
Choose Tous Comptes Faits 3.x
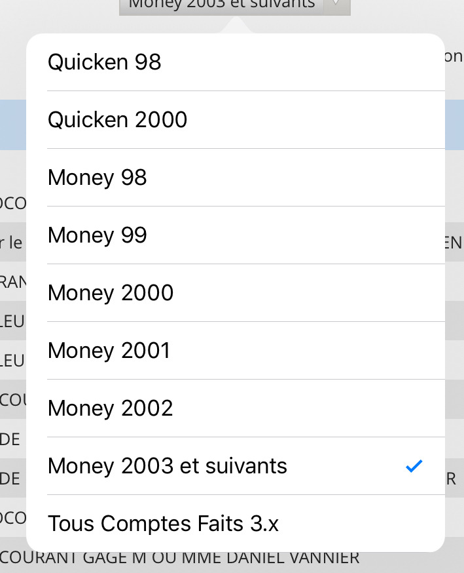[164, 524]
